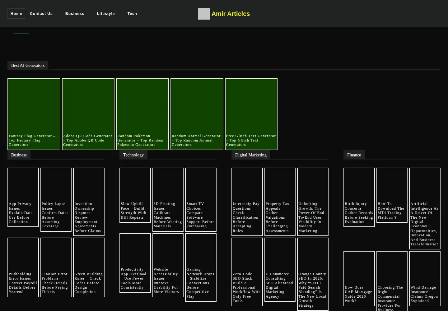Open the Gaming Network Drops article
The height and width of the screenshot is (311, 448).
[201, 267]
